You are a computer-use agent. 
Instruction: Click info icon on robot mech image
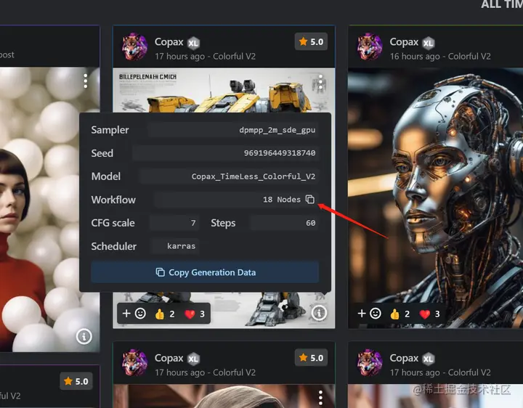[319, 313]
